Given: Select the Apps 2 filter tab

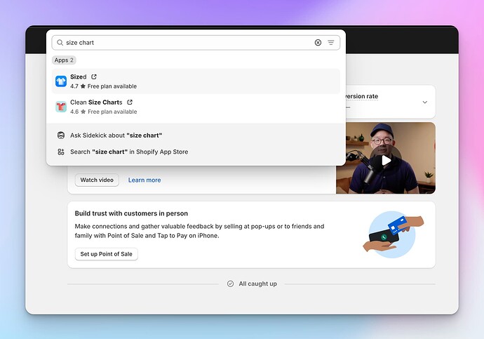Looking at the screenshot, I should (x=64, y=60).
